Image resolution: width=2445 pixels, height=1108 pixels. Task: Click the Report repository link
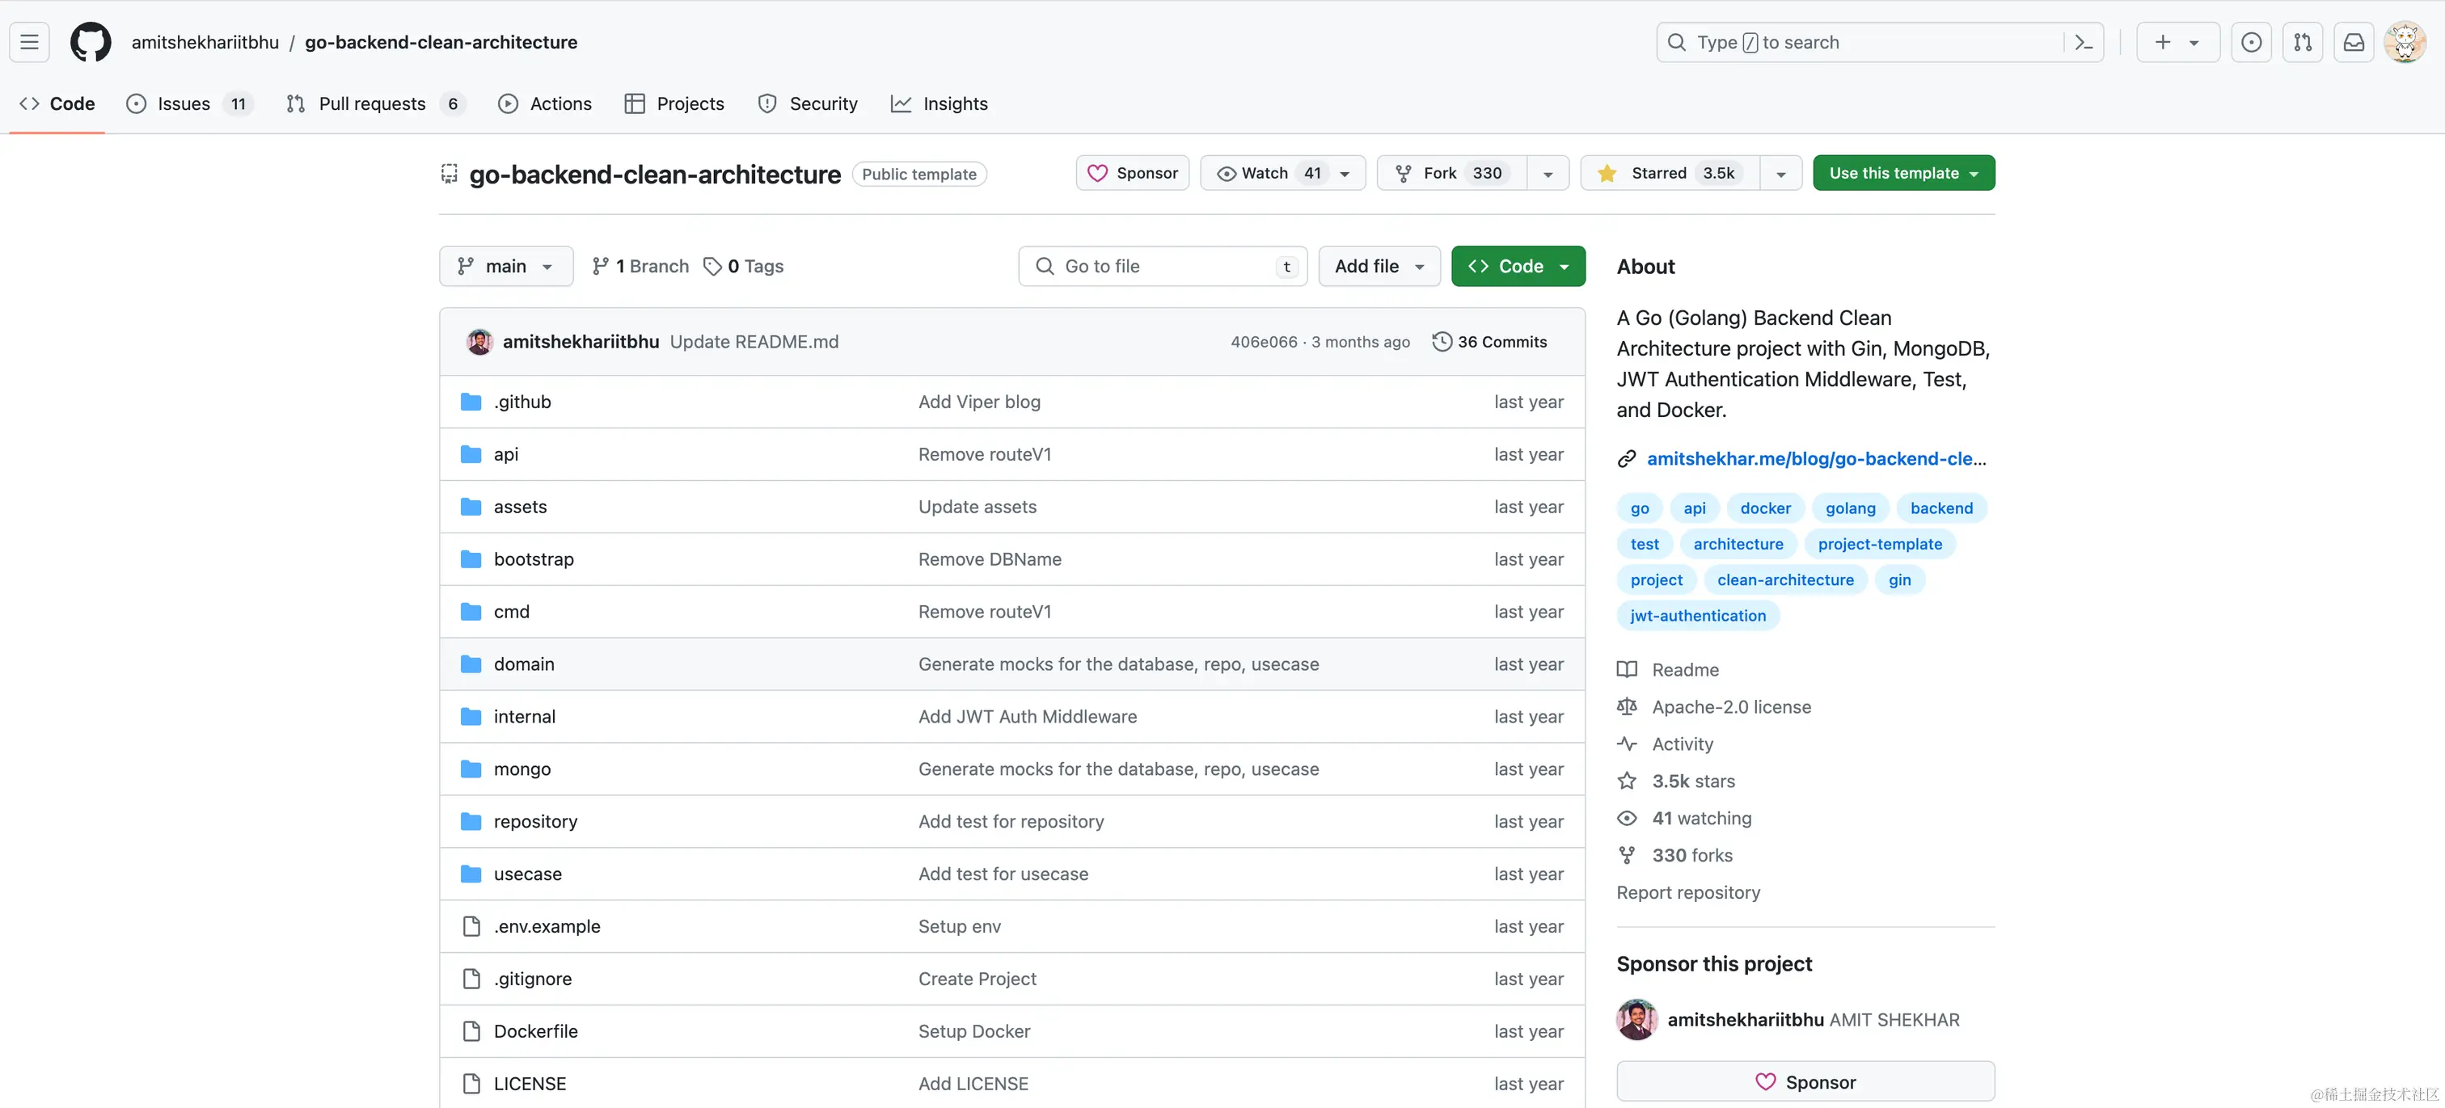tap(1687, 893)
